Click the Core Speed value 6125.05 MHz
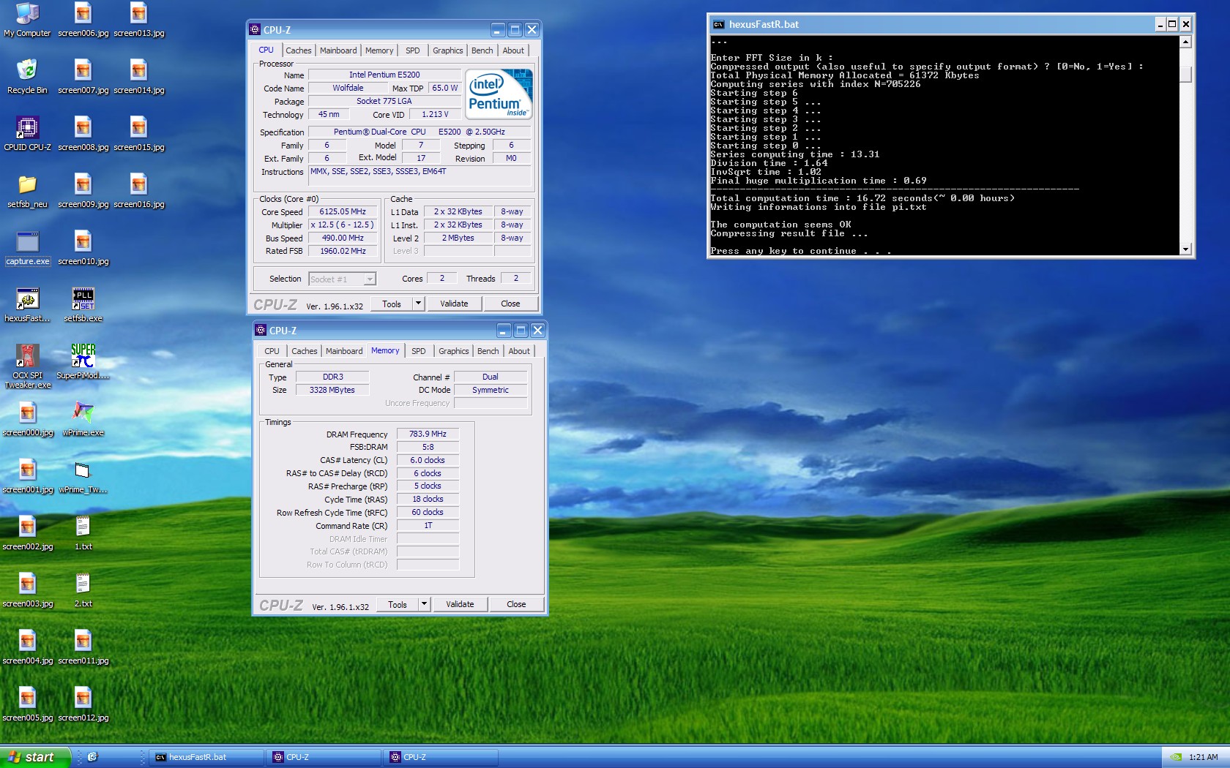This screenshot has width=1230, height=768. pyautogui.click(x=342, y=211)
